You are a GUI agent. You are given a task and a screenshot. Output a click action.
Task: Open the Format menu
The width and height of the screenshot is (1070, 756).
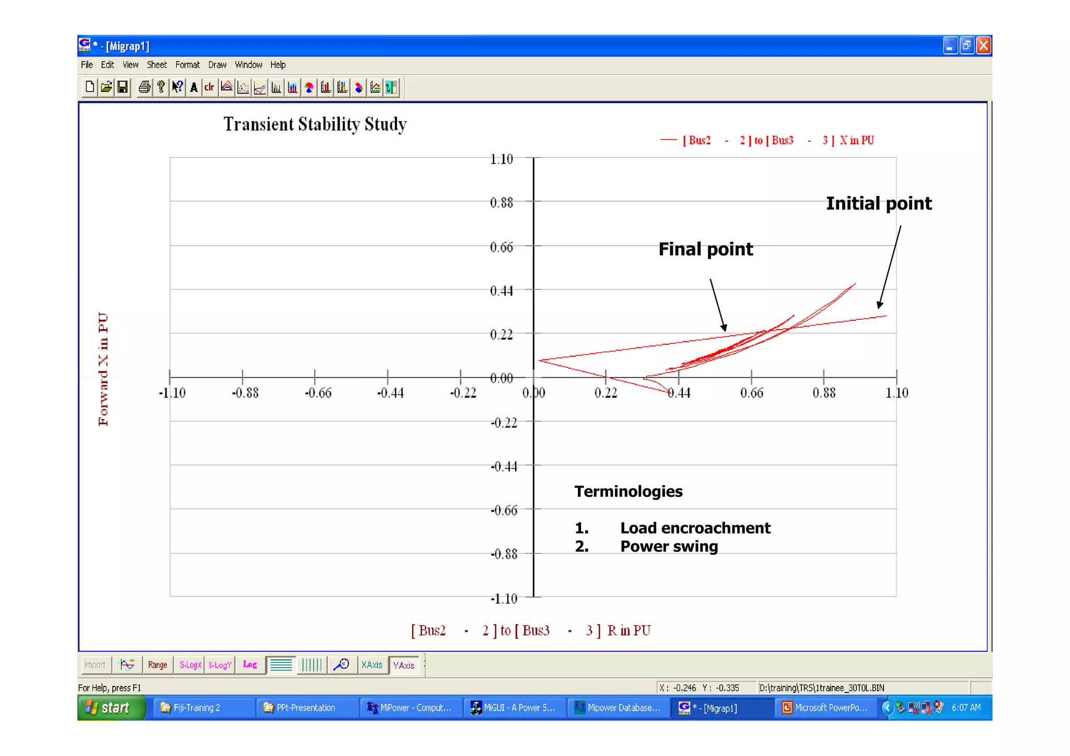[187, 65]
